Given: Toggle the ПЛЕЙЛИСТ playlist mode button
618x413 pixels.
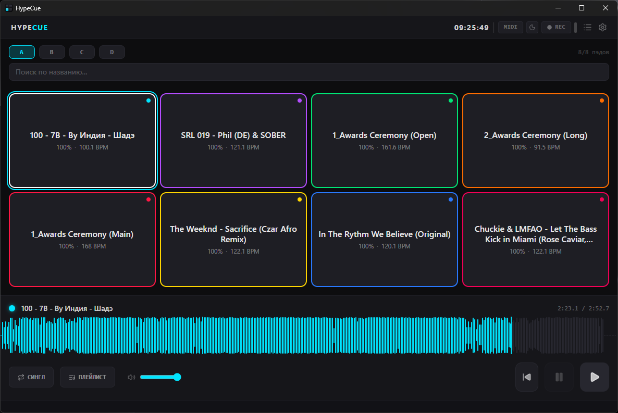Looking at the screenshot, I should pos(88,377).
